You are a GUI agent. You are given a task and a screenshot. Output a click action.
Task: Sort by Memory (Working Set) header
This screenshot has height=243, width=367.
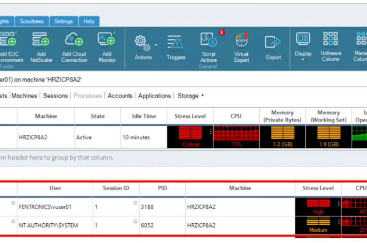pos(328,116)
